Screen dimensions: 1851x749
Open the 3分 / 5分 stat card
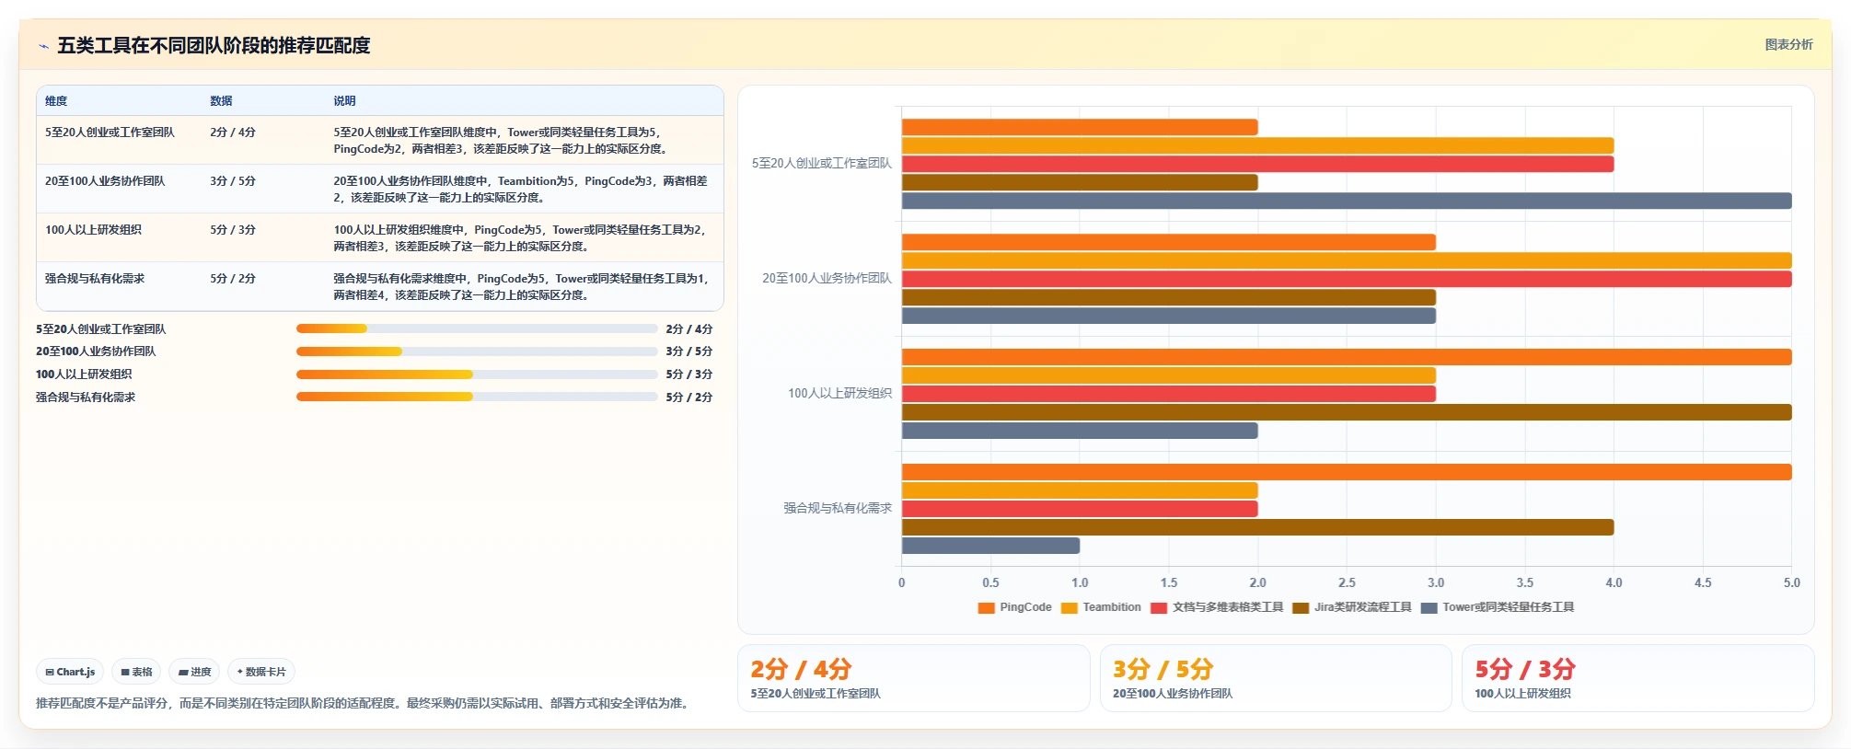click(x=1276, y=678)
